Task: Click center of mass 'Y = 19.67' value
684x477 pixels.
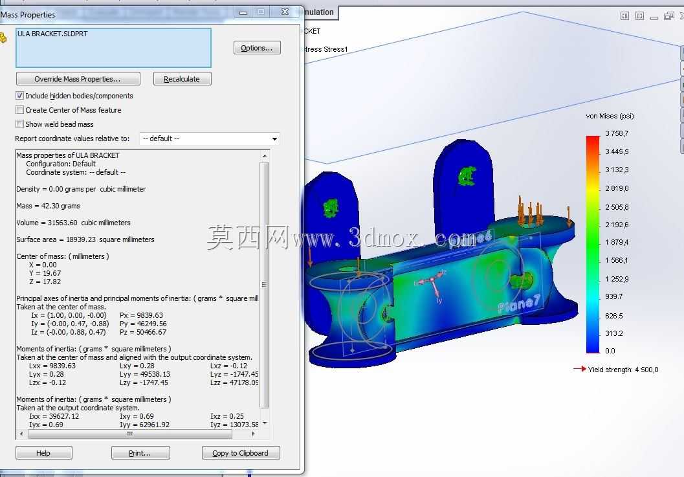Action: pyautogui.click(x=45, y=273)
